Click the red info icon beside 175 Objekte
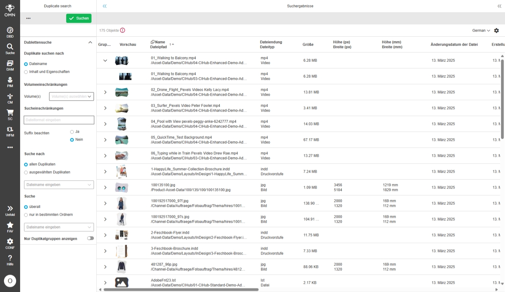Viewport: 505px width, 292px height. [123, 30]
